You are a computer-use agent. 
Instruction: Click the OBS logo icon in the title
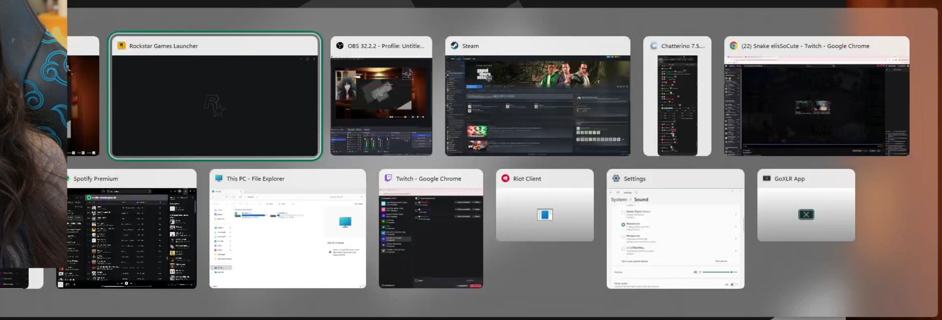[x=340, y=46]
